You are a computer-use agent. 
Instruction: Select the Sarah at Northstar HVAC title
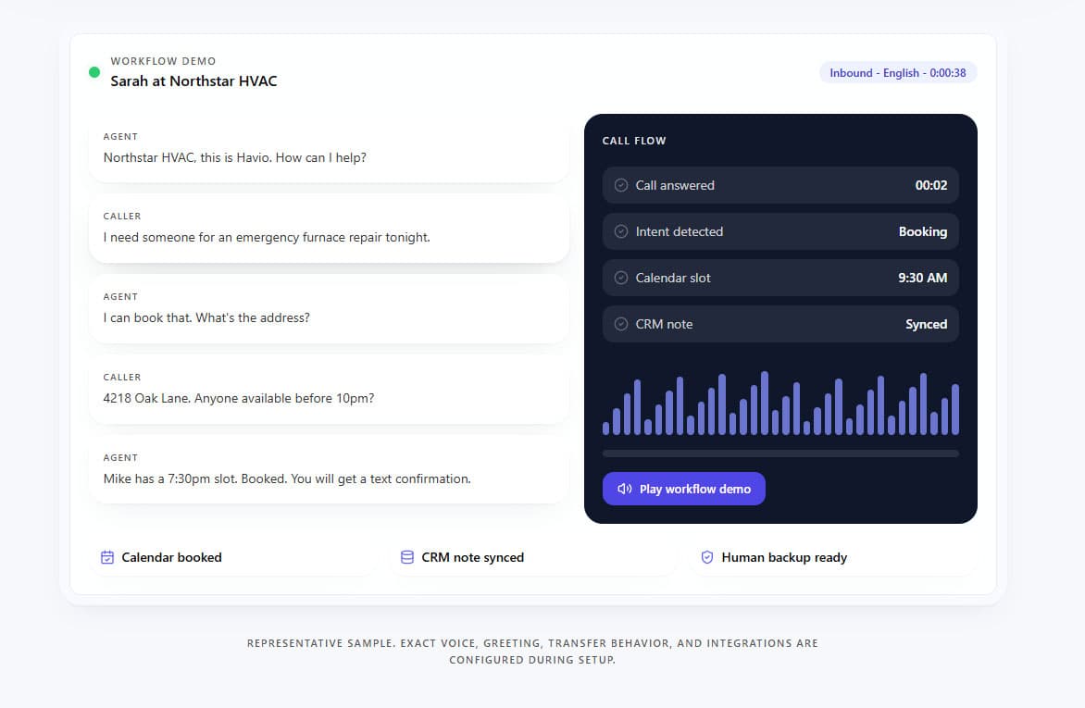[193, 81]
